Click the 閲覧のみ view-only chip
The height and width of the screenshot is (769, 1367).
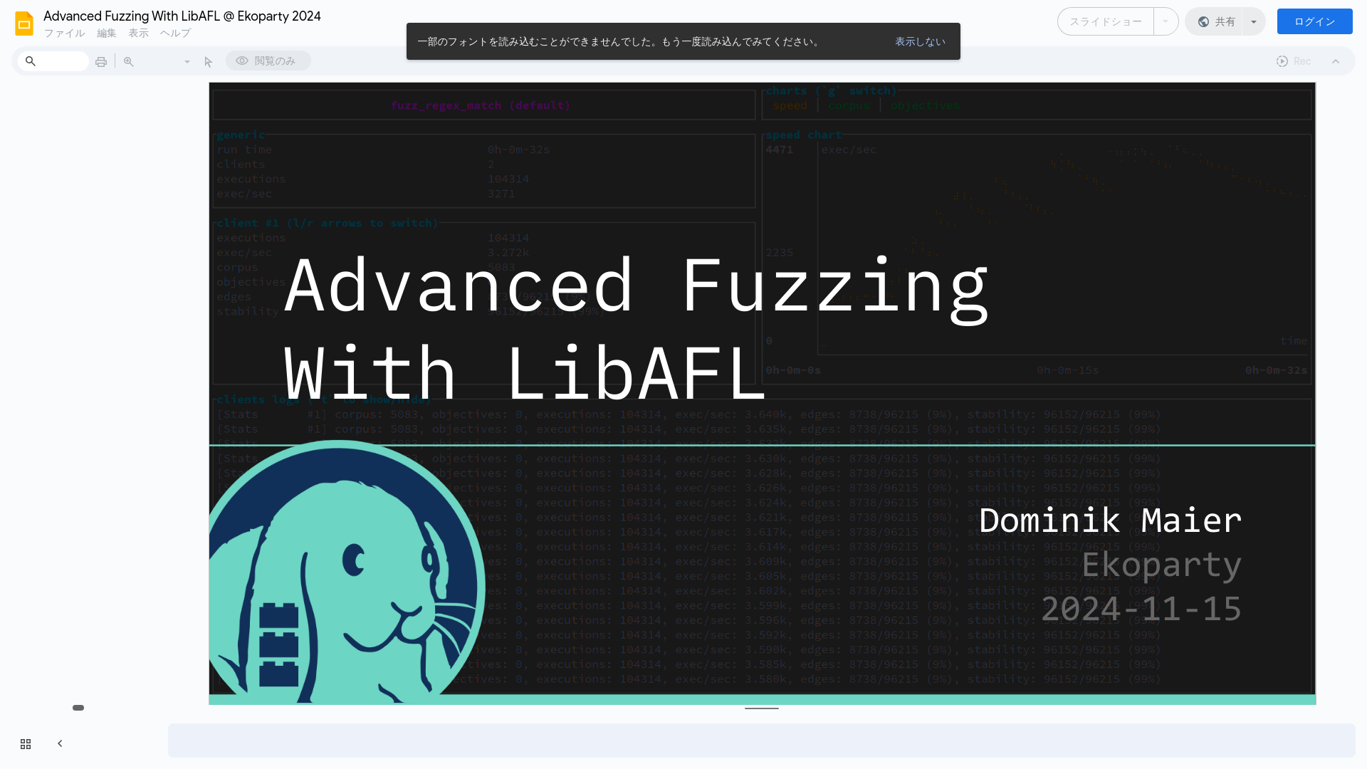pos(268,61)
